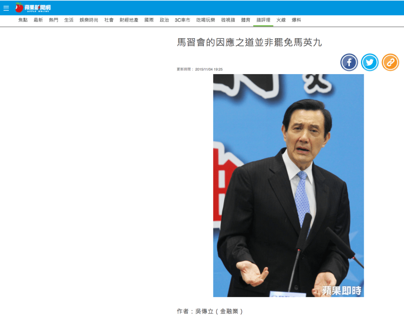Image resolution: width=404 pixels, height=320 pixels.
Task: Go to the 焦點 section
Action: pos(23,20)
